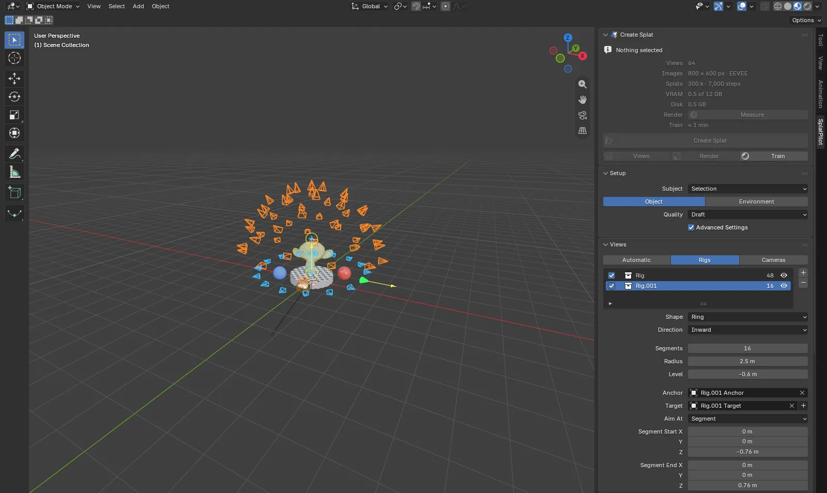Pick the Rotate tool
The image size is (827, 493).
14,97
